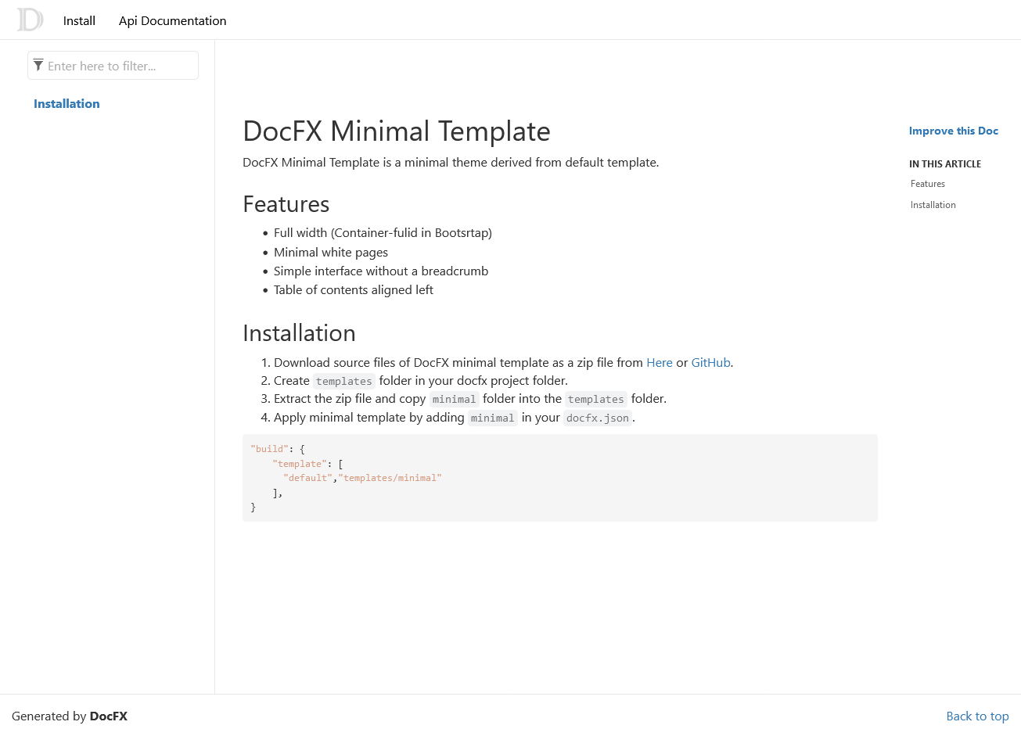Click 'minimal' code in step 3
1021x736 pixels.
(455, 399)
